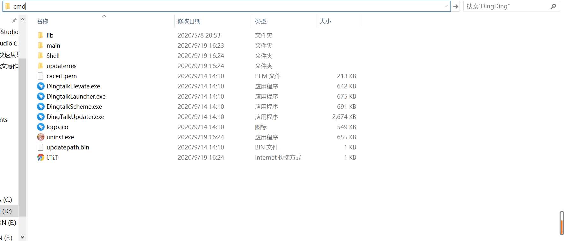This screenshot has width=564, height=241.
Task: Select the uninst.exe uninstaller icon
Action: point(40,137)
